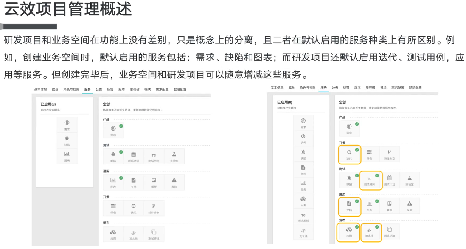Click 需求 in left screenshot's 已启用(3) list
The width and height of the screenshot is (466, 249).
pyautogui.click(x=67, y=125)
